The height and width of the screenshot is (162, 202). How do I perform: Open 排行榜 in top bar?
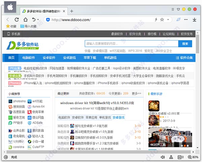coord(152,34)
